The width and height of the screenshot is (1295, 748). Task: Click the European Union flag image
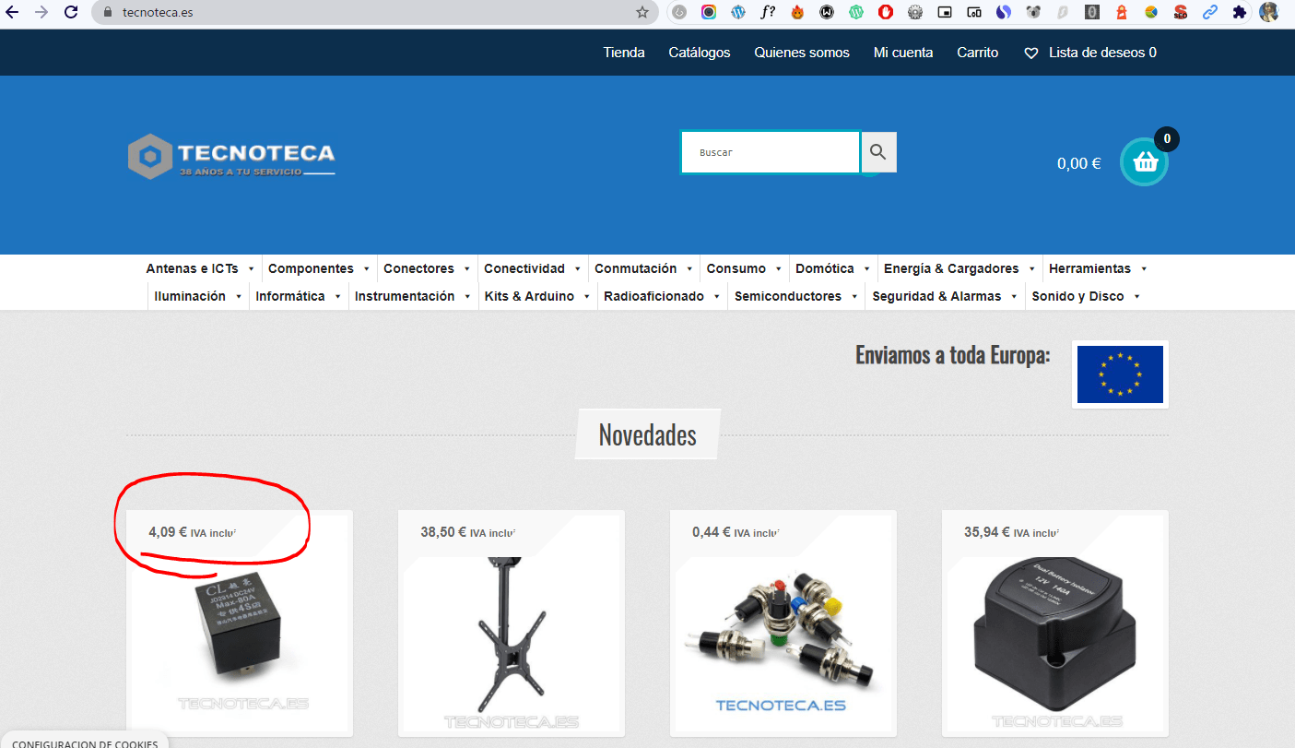coord(1120,374)
